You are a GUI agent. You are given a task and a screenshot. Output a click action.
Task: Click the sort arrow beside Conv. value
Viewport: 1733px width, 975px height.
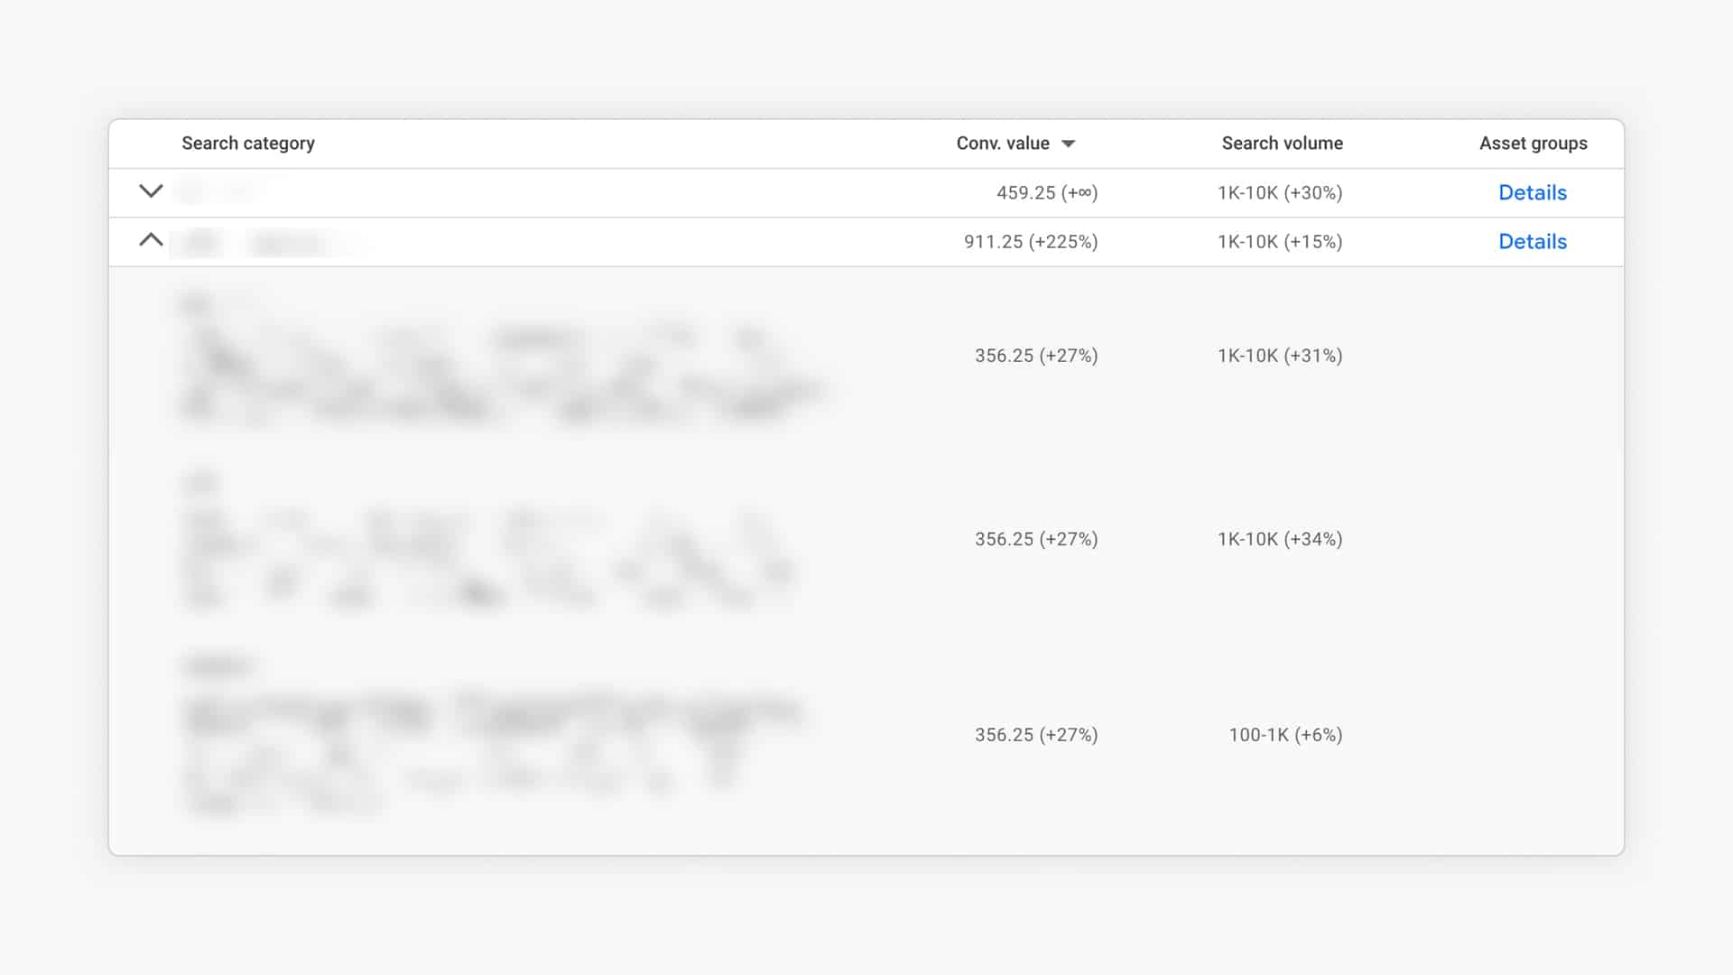coord(1069,144)
